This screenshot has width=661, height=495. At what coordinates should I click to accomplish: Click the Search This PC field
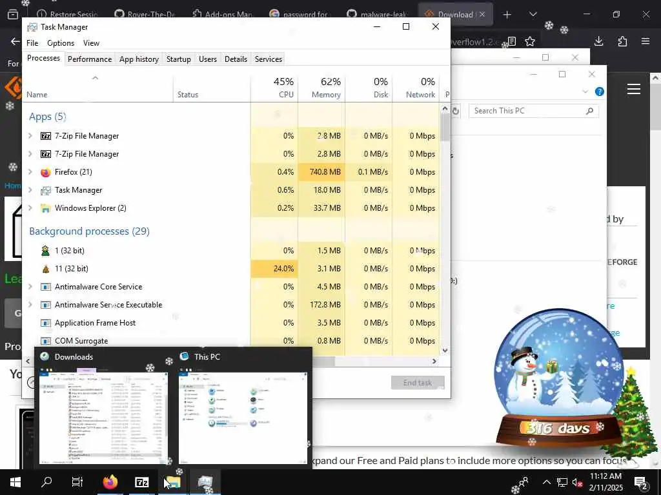pos(534,111)
